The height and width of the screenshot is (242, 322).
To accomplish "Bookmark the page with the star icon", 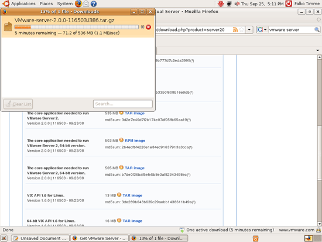I will point(242,30).
